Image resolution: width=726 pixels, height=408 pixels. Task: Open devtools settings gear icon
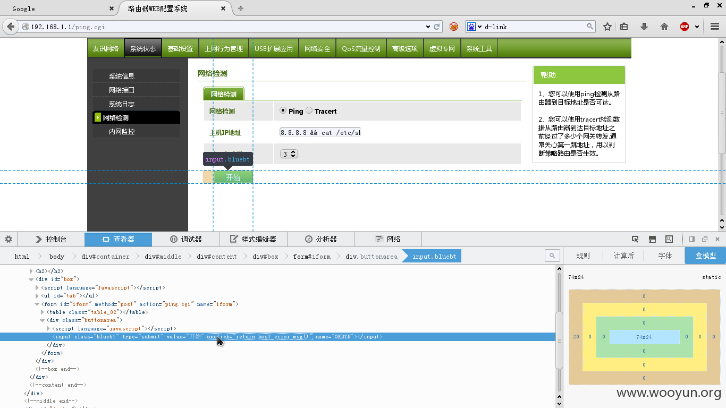9,239
